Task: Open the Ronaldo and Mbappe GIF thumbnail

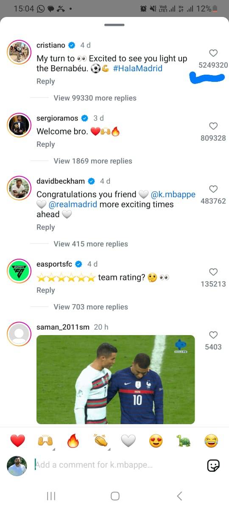Action: pos(116,380)
